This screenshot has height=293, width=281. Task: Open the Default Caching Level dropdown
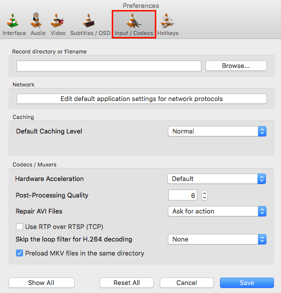point(217,131)
